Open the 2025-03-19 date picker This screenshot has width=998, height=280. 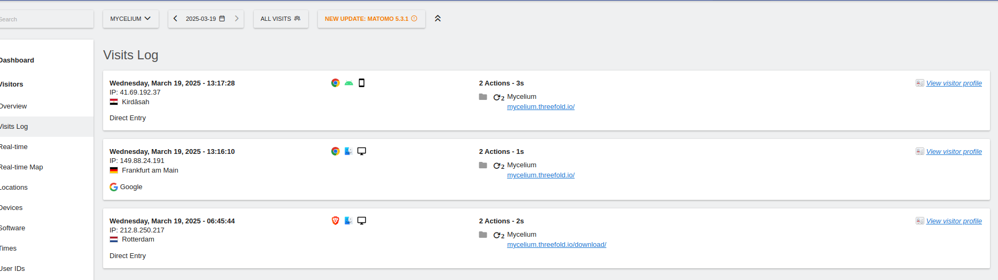205,19
